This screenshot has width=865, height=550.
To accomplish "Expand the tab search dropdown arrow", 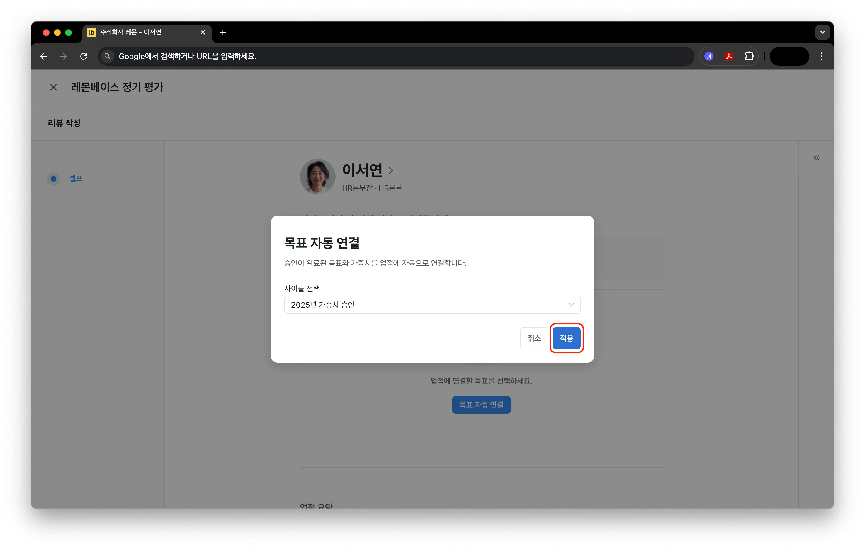I will pyautogui.click(x=822, y=32).
